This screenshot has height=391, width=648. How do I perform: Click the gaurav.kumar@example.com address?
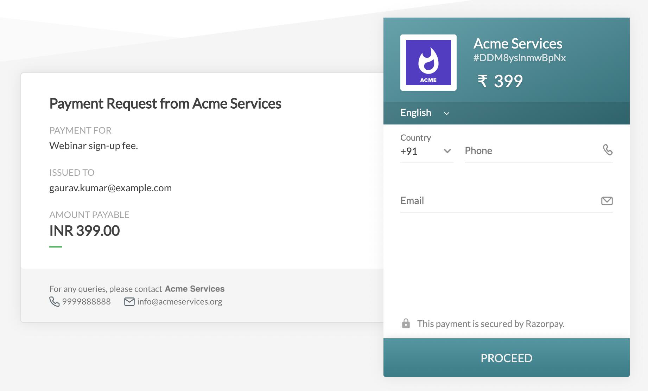110,188
